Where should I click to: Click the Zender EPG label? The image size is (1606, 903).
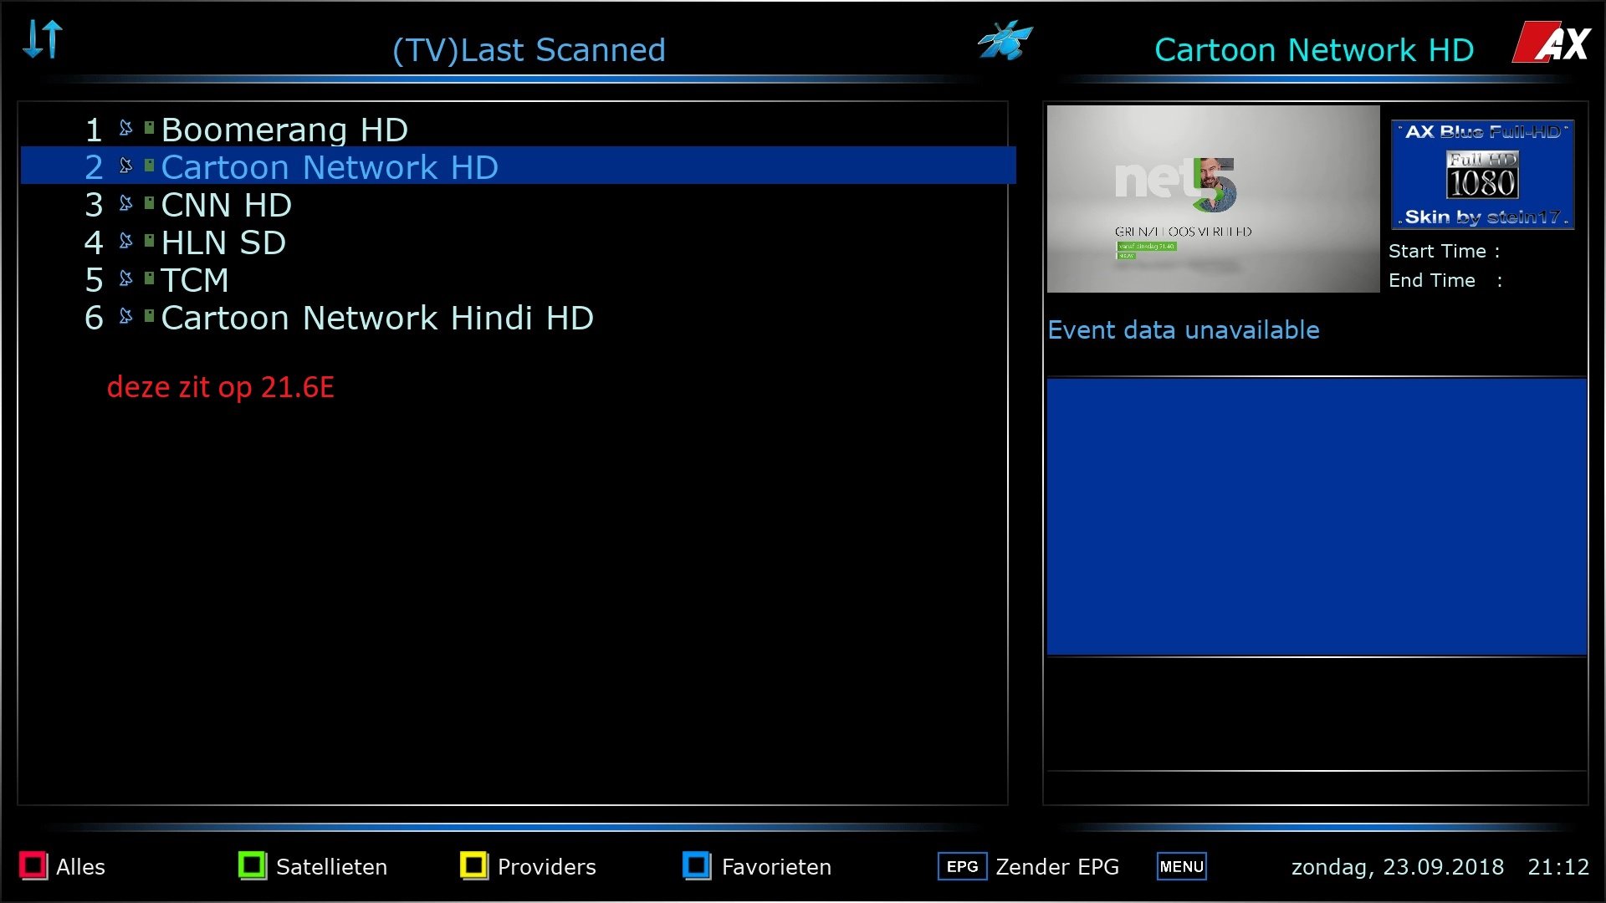(1057, 867)
